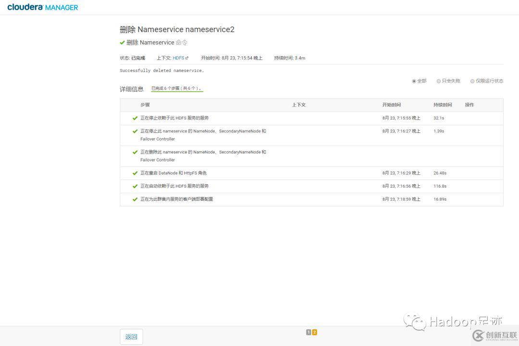Click the start time 8月 23, 7:16:29 晚上

[401, 173]
